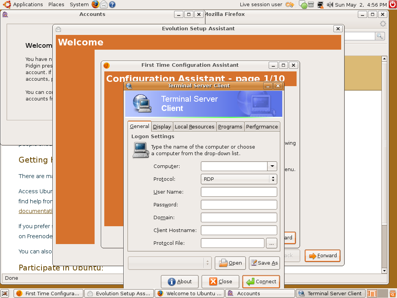The height and width of the screenshot is (298, 397).
Task: Open the saved connections dropdown near Open
Action: pyautogui.click(x=170, y=263)
